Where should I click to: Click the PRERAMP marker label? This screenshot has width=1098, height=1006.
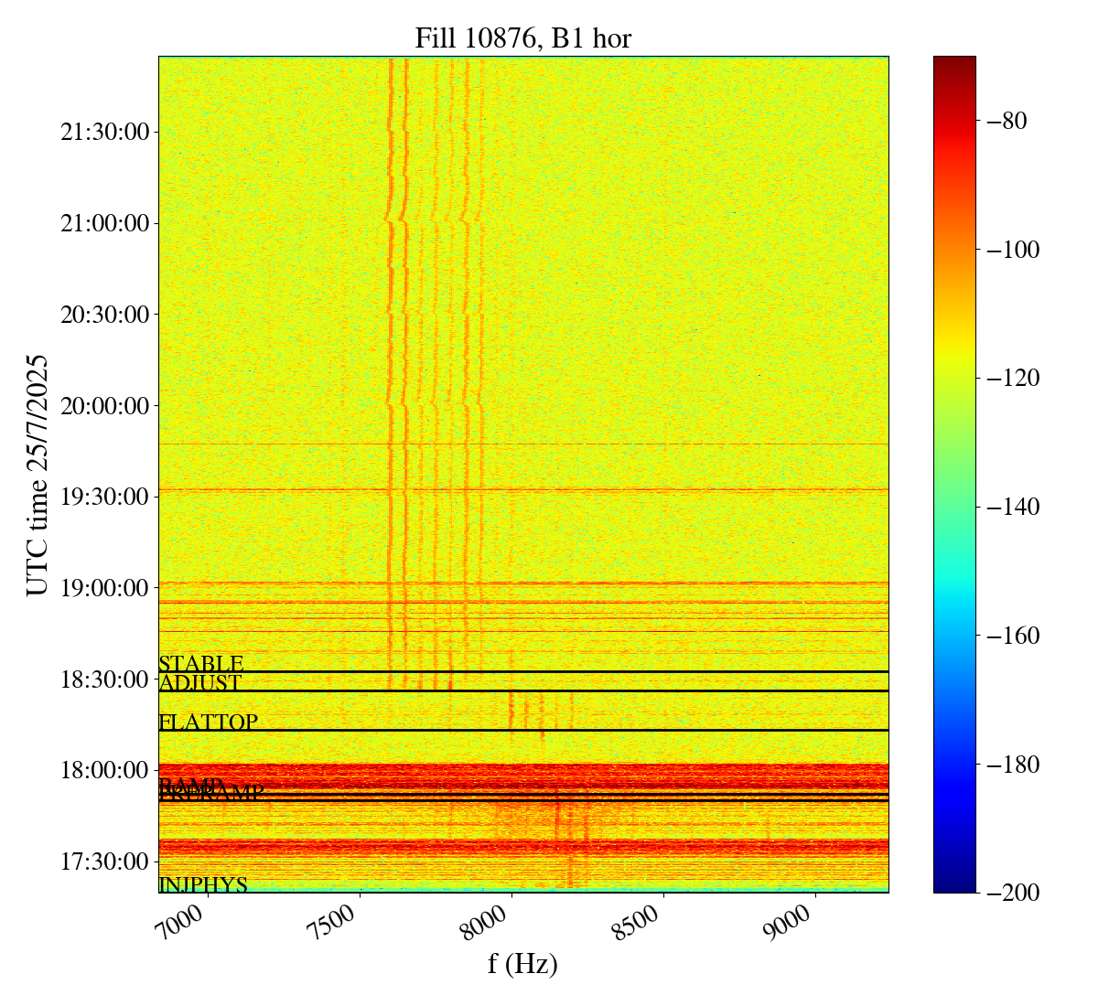click(212, 795)
